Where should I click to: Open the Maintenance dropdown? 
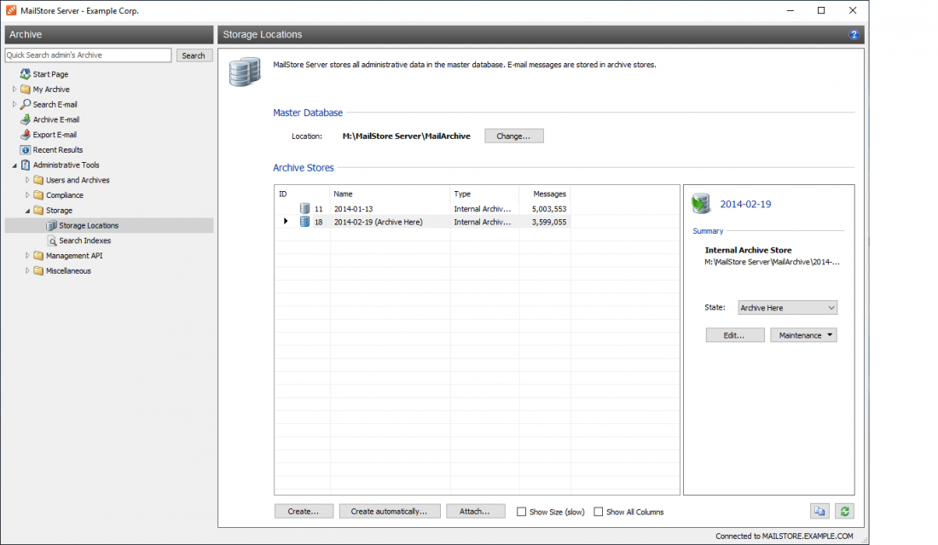pyautogui.click(x=802, y=334)
